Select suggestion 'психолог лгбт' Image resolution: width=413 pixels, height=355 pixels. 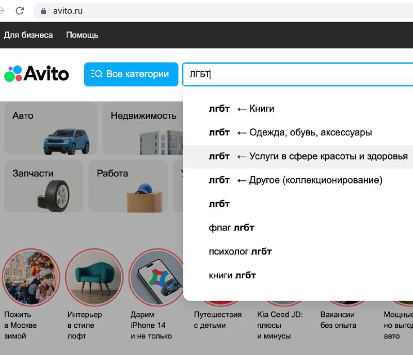tap(298, 251)
